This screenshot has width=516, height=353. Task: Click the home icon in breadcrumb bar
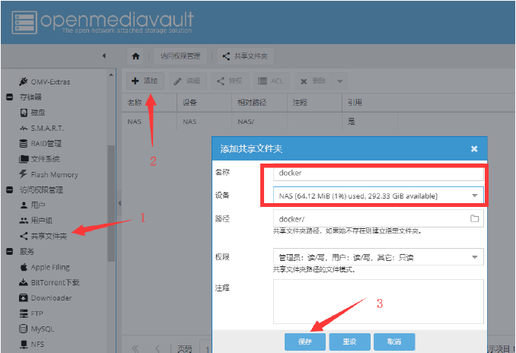point(135,56)
